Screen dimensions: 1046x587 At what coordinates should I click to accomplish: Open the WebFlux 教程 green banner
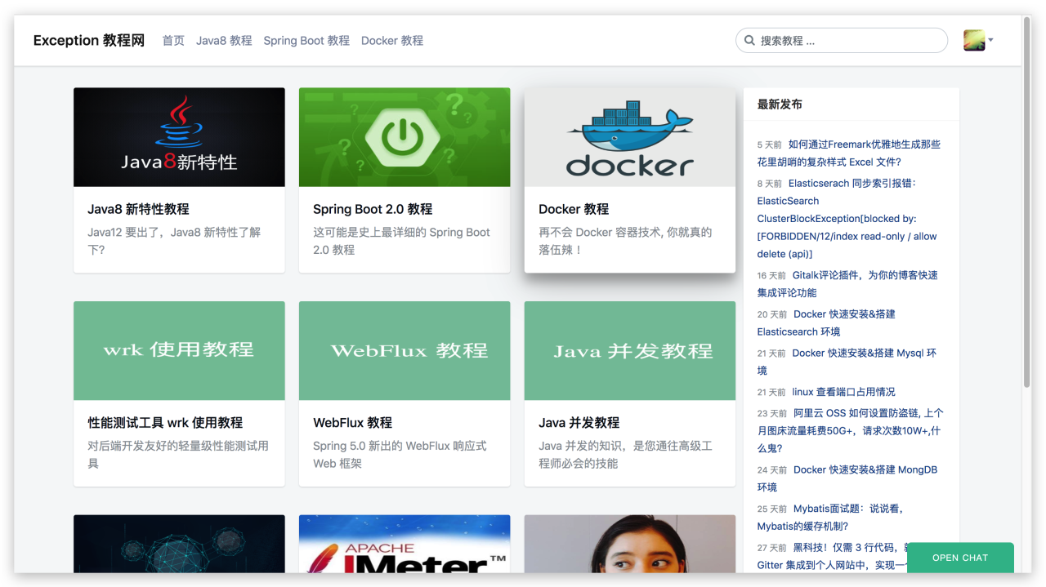[x=405, y=350]
